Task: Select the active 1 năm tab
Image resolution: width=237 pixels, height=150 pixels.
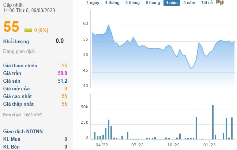Action: pyautogui.click(x=172, y=3)
